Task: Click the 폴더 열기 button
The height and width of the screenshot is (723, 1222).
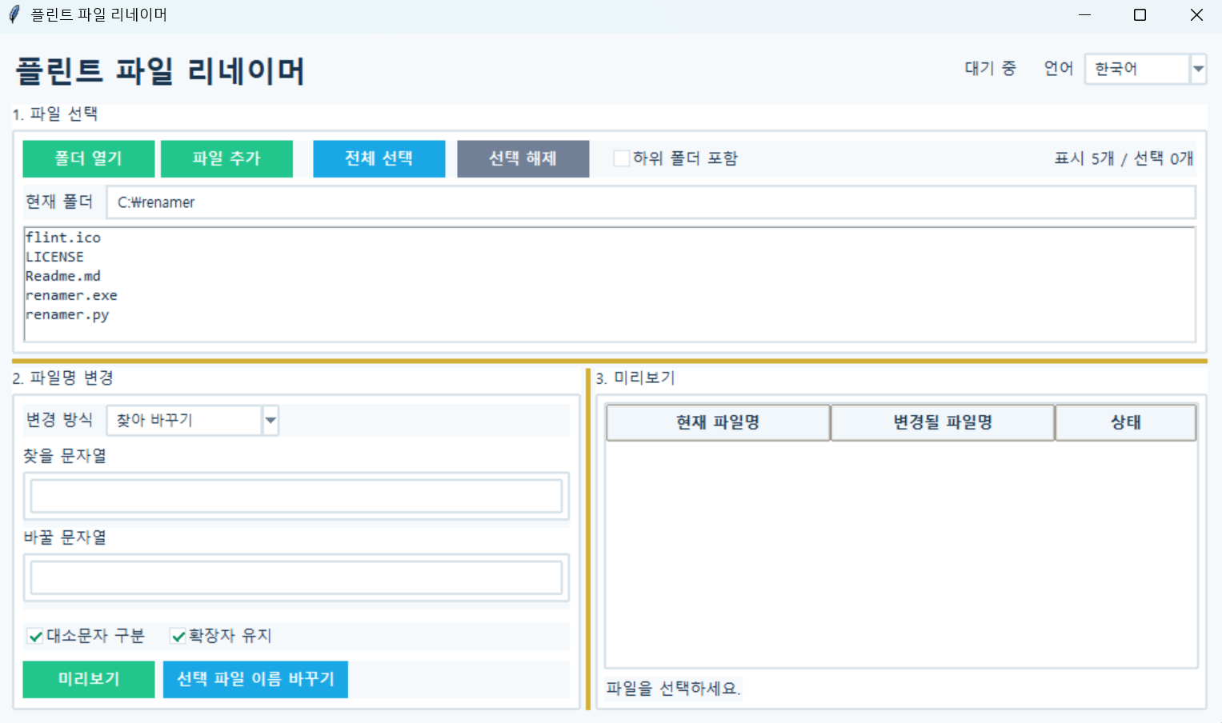Action: click(88, 158)
